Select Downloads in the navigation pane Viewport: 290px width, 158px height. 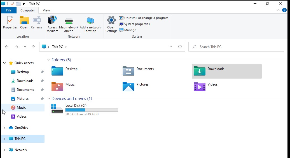tap(25, 81)
